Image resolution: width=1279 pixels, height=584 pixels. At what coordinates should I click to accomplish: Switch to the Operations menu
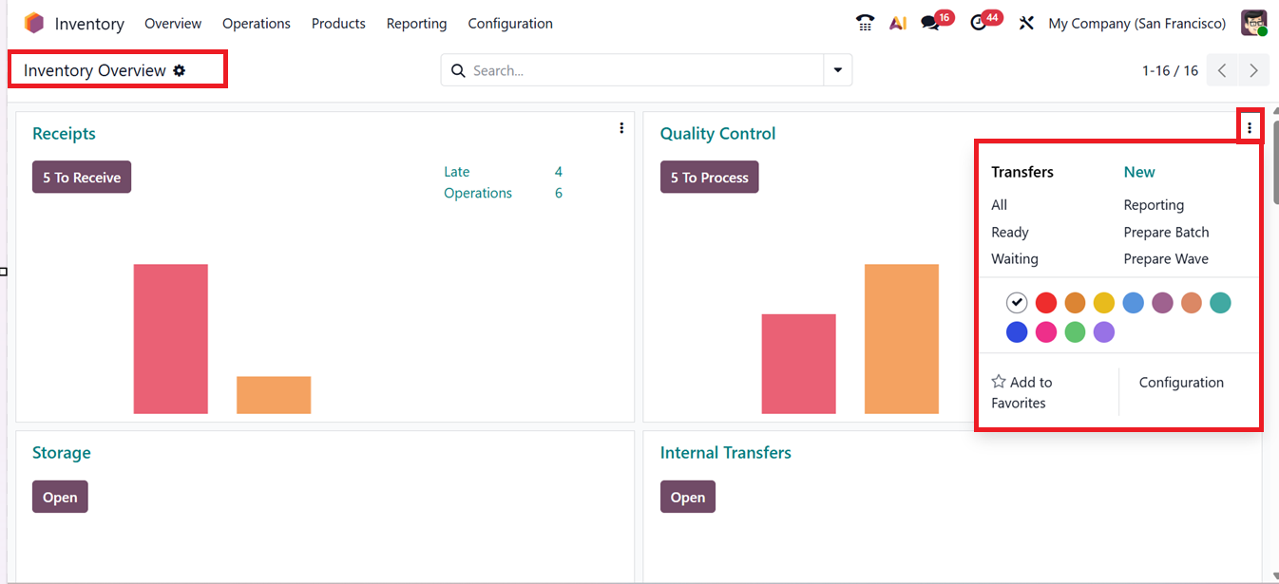256,23
